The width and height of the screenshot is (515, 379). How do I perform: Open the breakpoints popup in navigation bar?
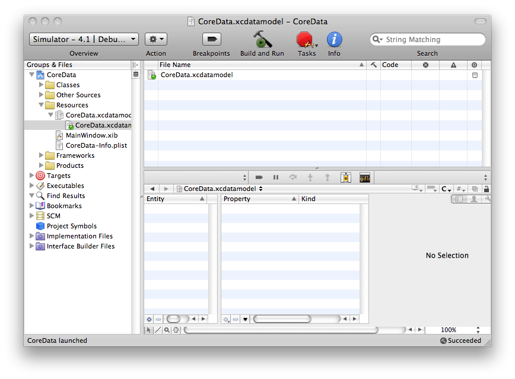[431, 189]
